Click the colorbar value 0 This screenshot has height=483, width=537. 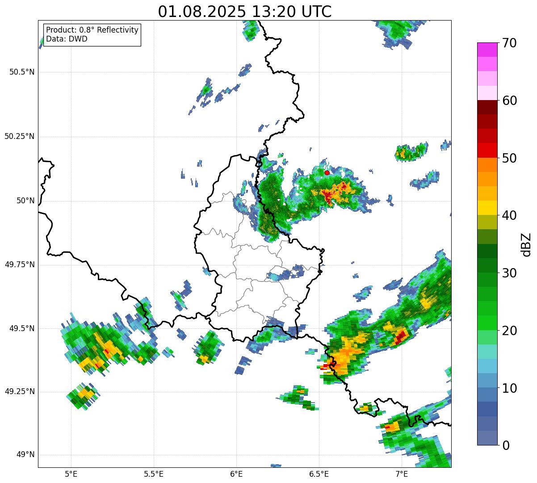[505, 445]
